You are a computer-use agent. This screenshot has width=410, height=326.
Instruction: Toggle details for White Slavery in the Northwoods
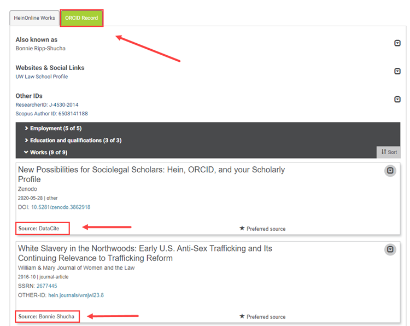390,249
